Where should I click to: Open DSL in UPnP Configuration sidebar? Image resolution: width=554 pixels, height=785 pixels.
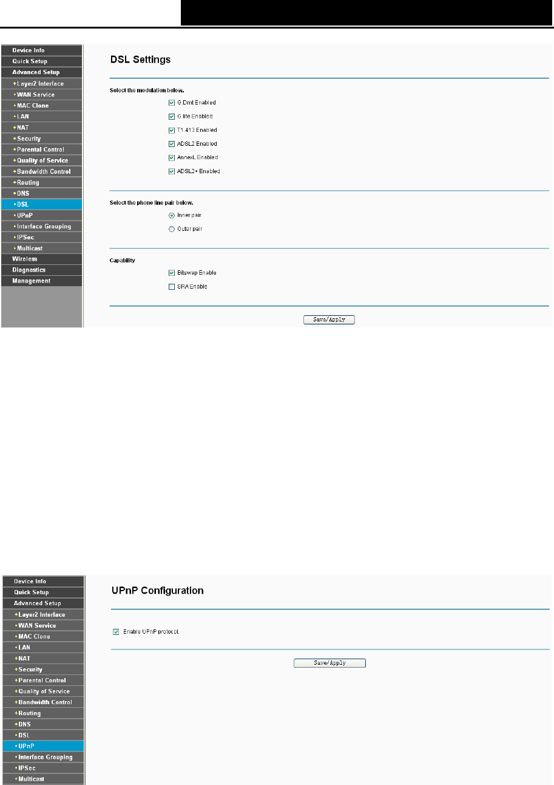pyautogui.click(x=43, y=735)
